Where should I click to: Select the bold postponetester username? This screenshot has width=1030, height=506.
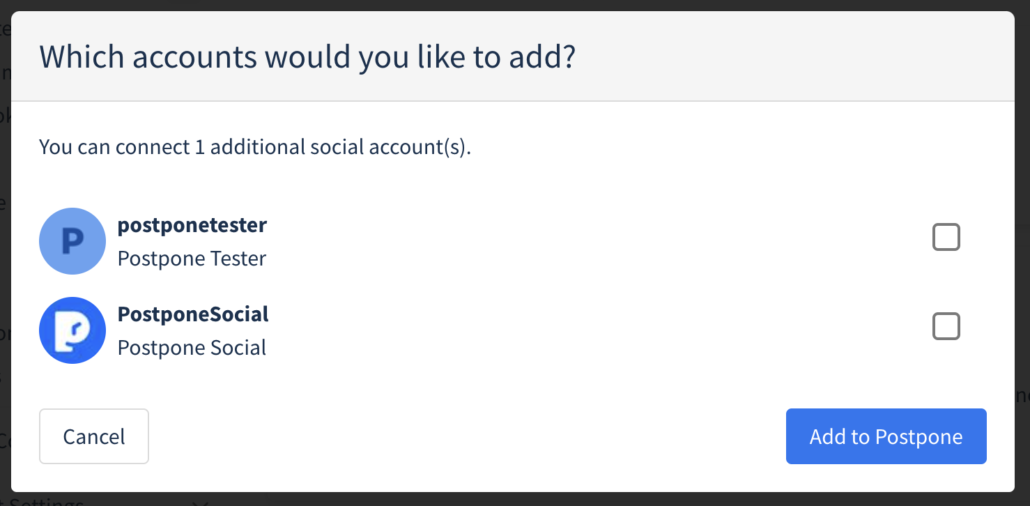pyautogui.click(x=192, y=225)
